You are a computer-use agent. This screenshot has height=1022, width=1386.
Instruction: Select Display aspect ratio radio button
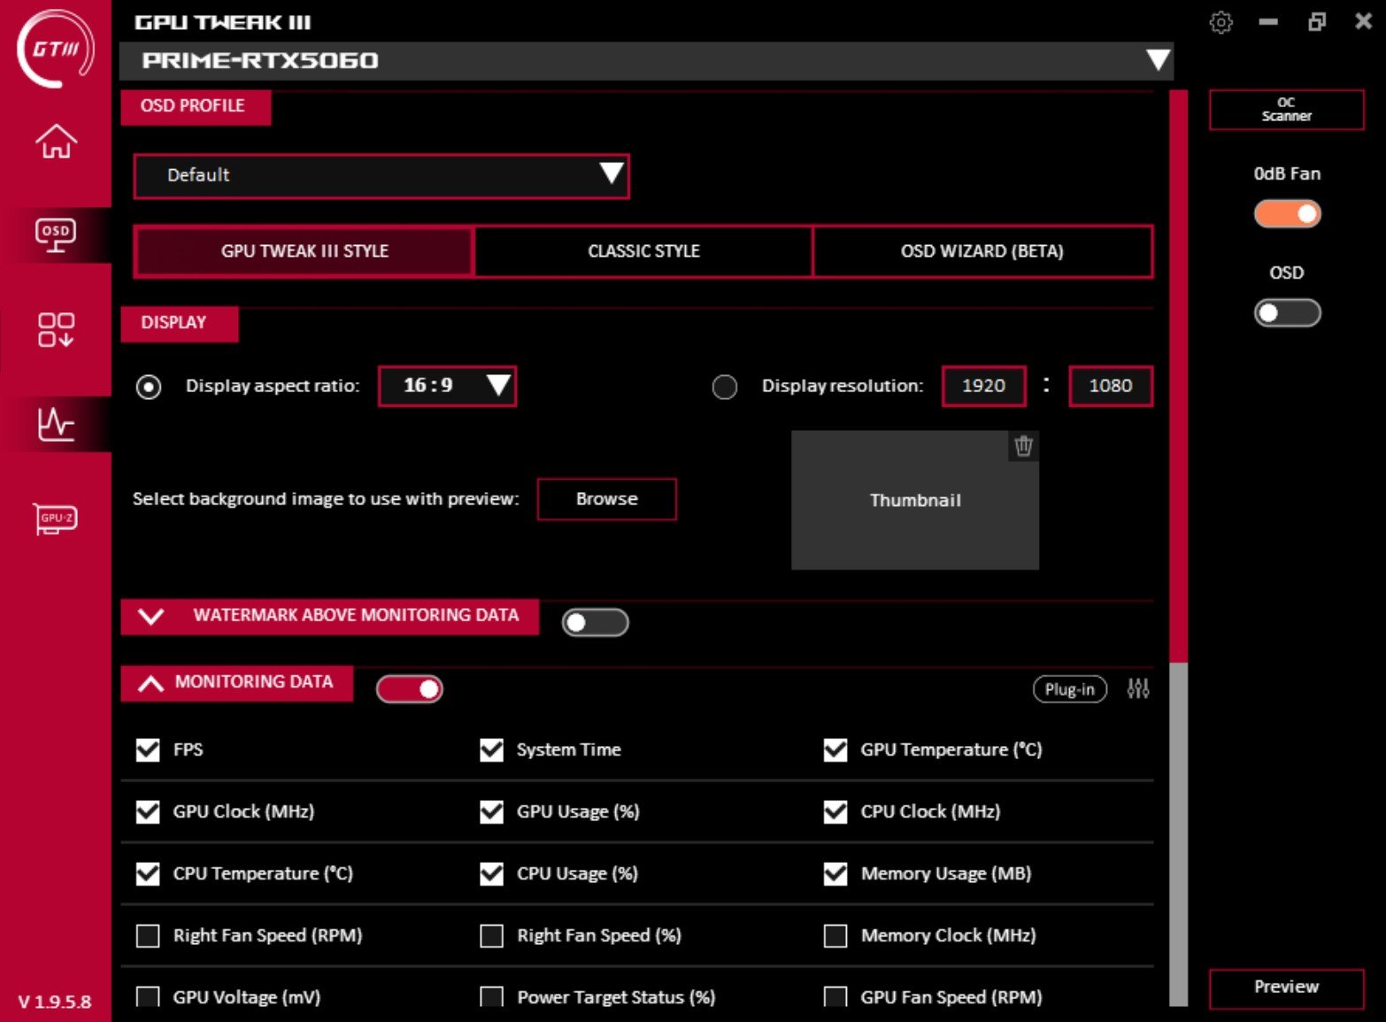[149, 387]
